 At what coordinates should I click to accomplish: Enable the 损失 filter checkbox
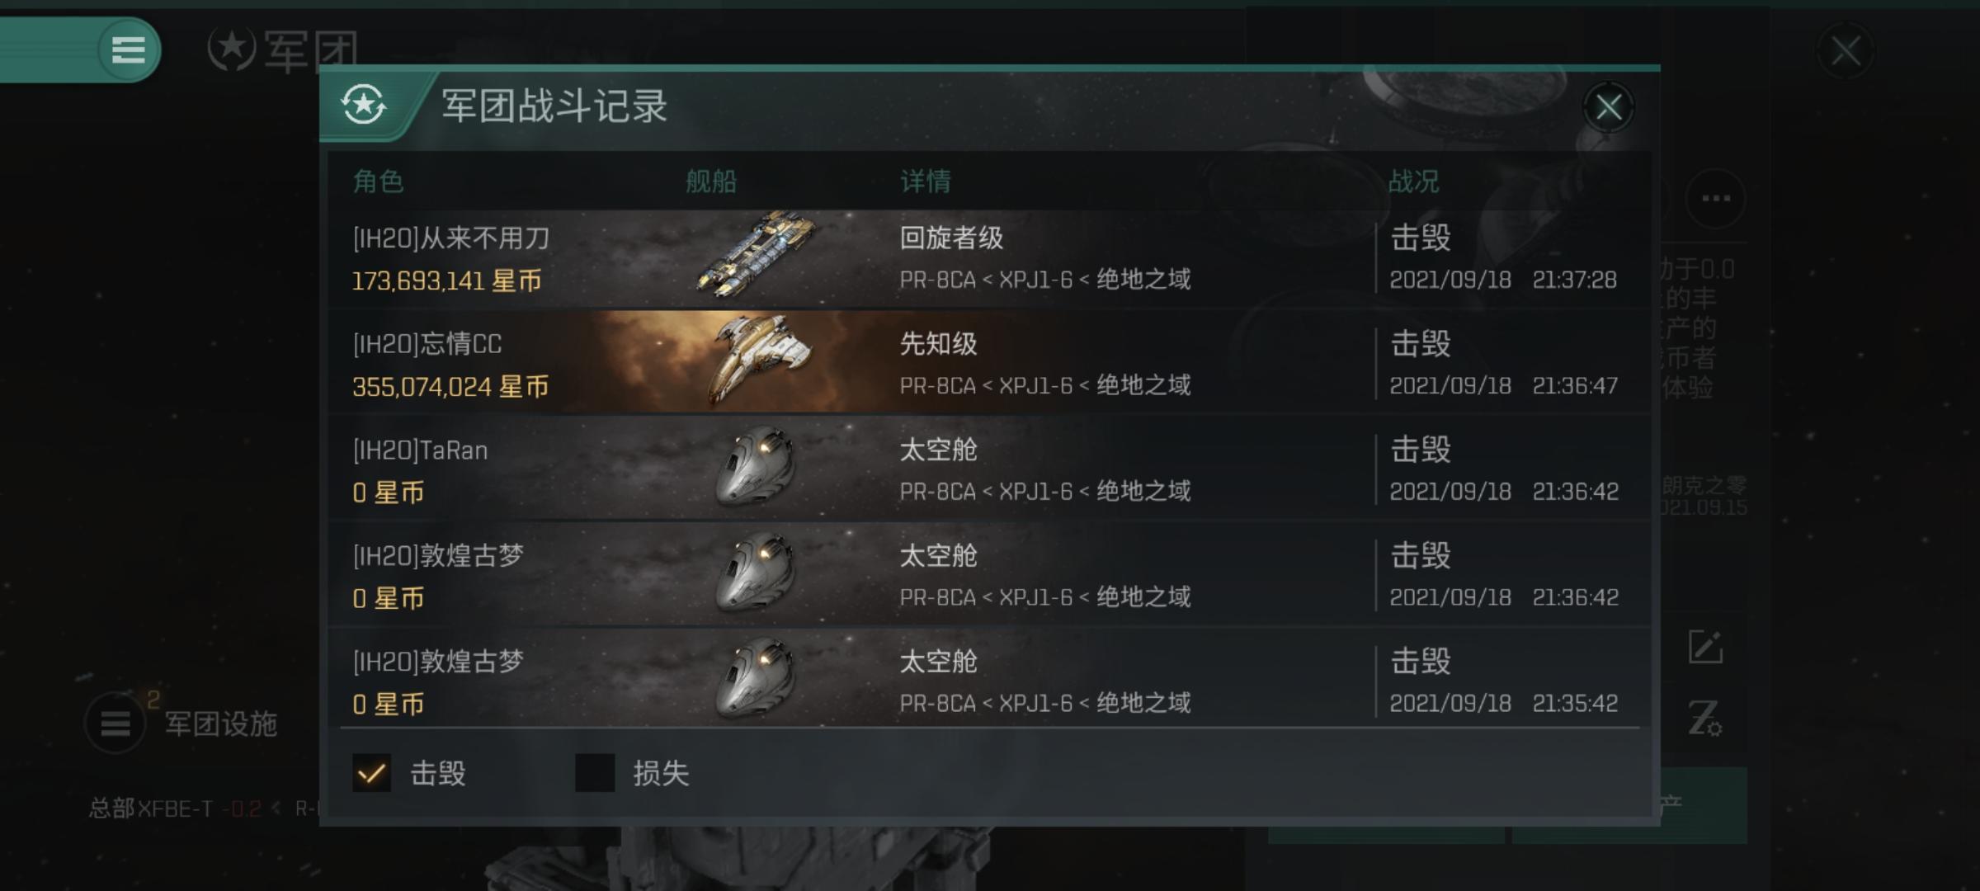coord(595,773)
